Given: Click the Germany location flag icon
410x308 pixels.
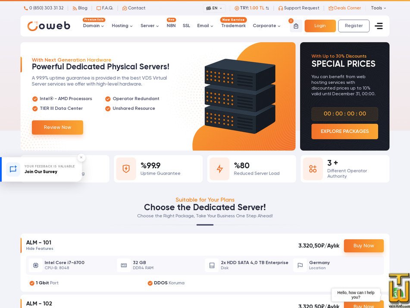Looking at the screenshot, I should point(300,265).
